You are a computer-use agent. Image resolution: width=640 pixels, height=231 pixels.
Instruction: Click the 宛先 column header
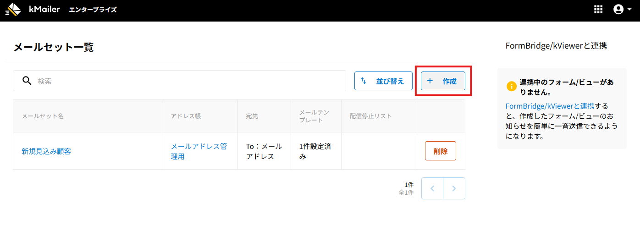[252, 116]
